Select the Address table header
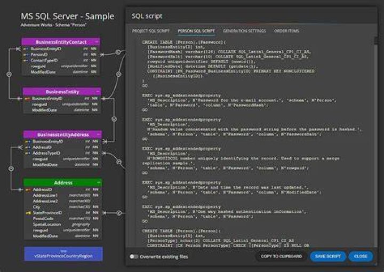The height and width of the screenshot is (272, 384). point(63,182)
